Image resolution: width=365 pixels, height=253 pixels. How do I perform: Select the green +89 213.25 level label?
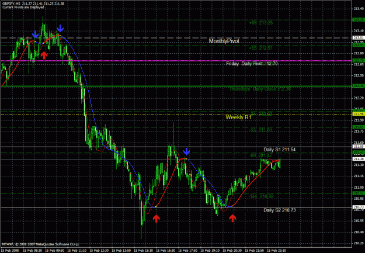pyautogui.click(x=260, y=23)
